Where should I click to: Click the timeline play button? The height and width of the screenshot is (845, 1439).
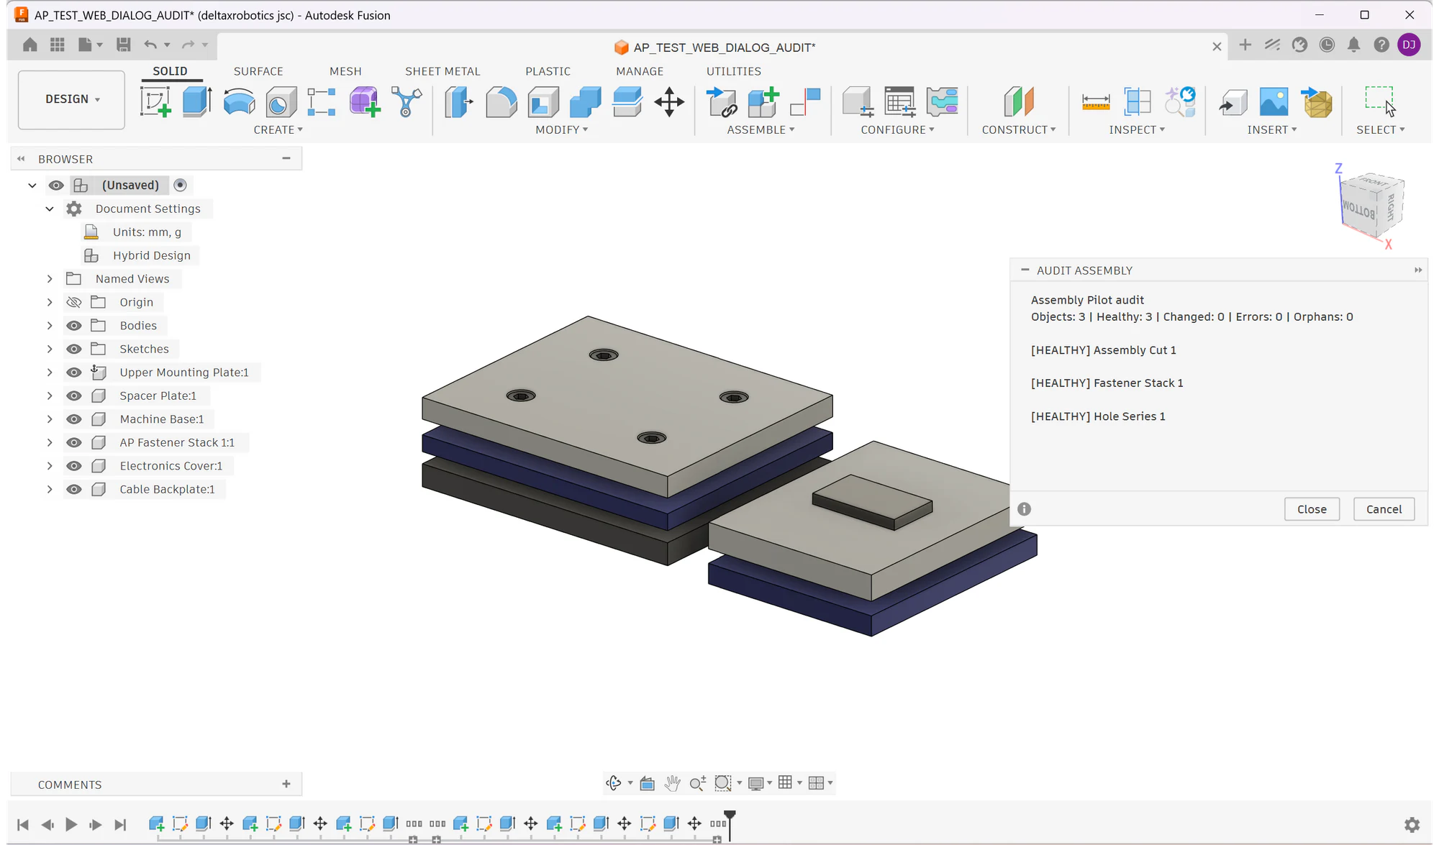(x=71, y=824)
